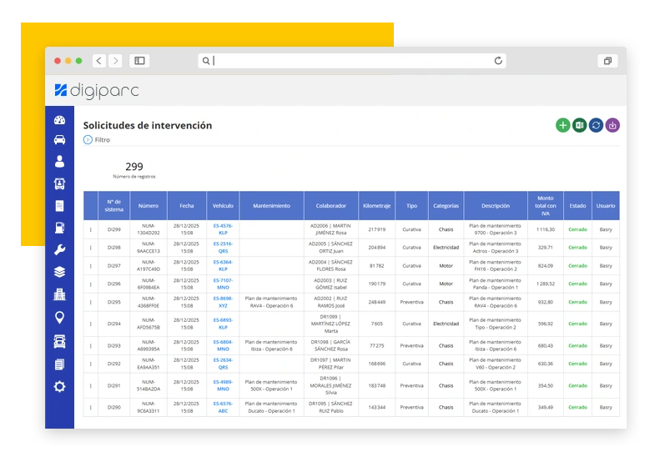This screenshot has height=467, width=655.
Task: Open vehicle link ES-4576-KLP
Action: coord(223,229)
